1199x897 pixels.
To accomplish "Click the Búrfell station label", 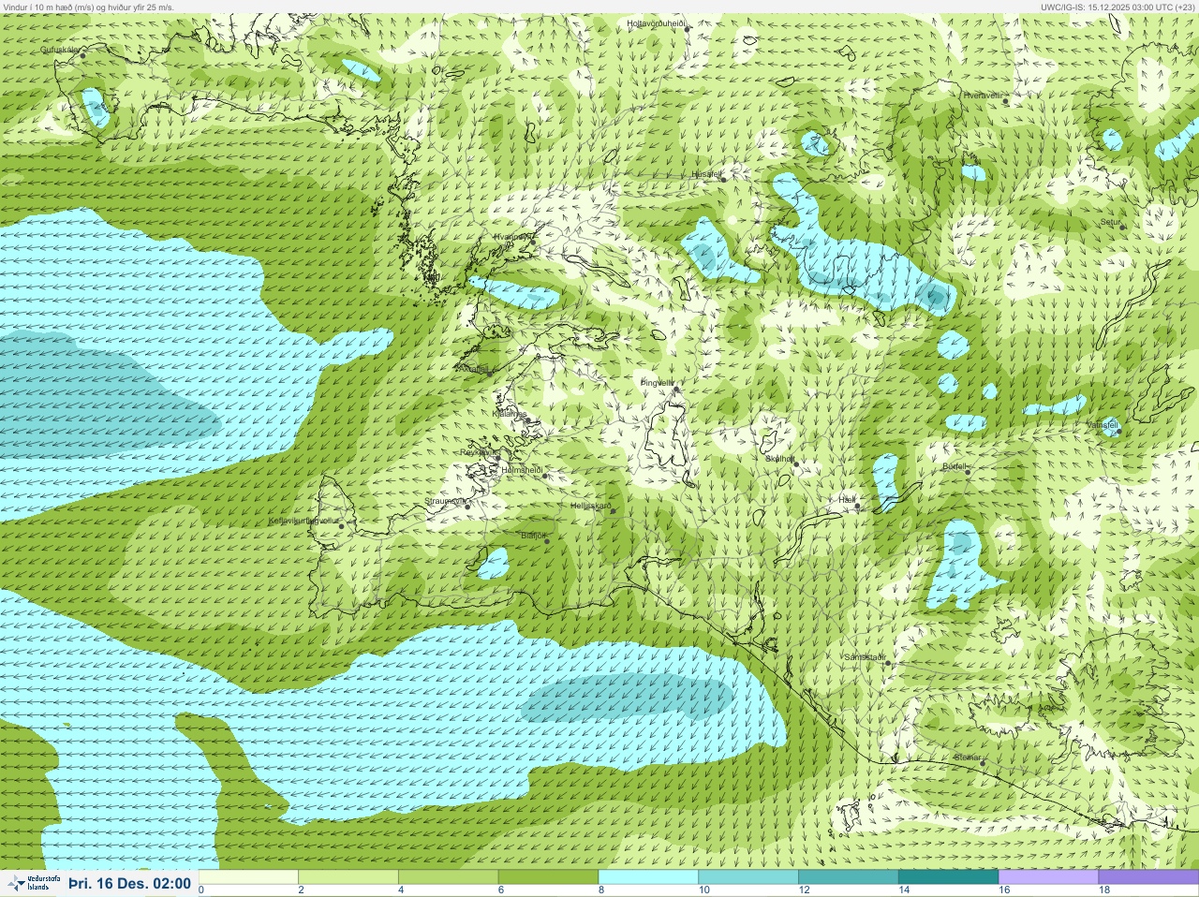I will coord(955,466).
